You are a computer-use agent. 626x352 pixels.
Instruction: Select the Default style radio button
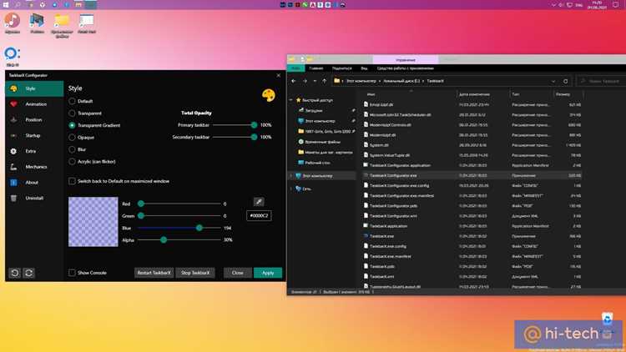click(x=72, y=102)
